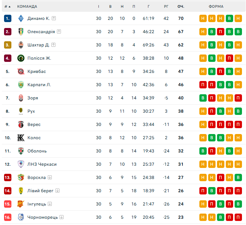This screenshot has height=225, width=246.
Task: Select the Інгулець orange club logo
Action: click(21, 204)
